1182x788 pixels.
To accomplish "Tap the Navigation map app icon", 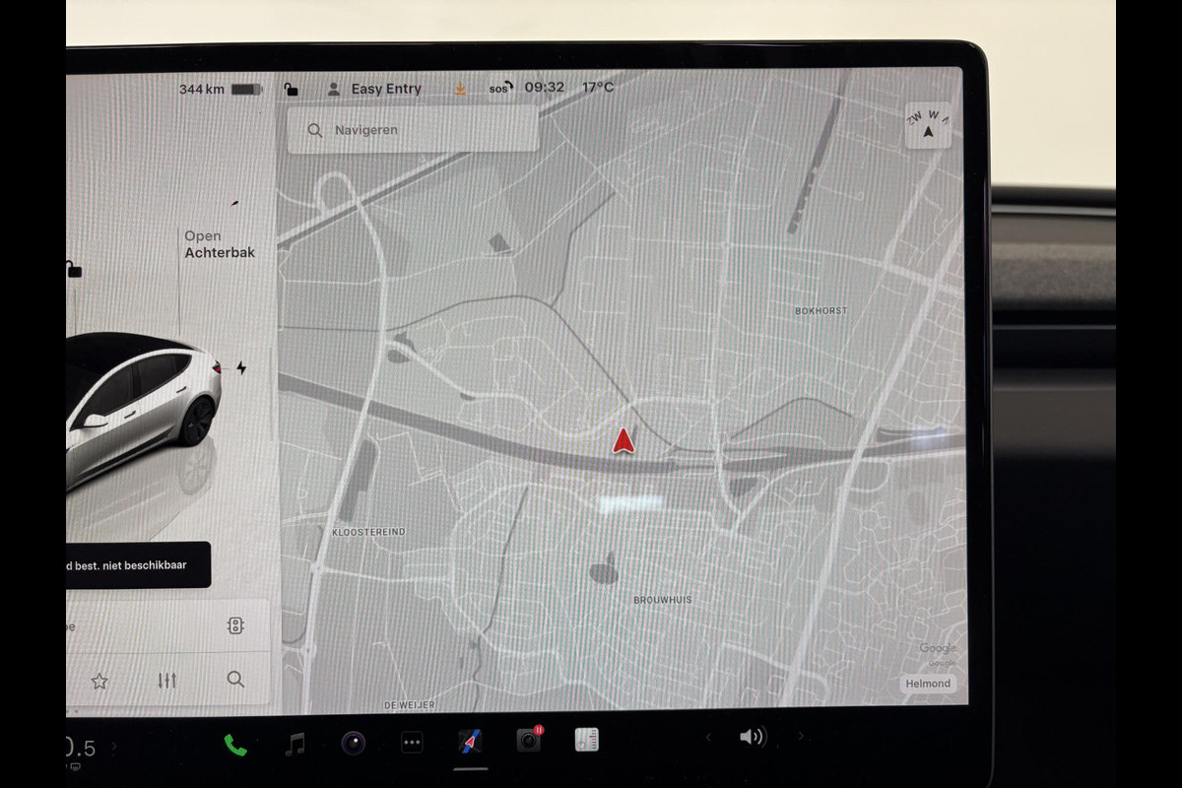I will [x=470, y=742].
